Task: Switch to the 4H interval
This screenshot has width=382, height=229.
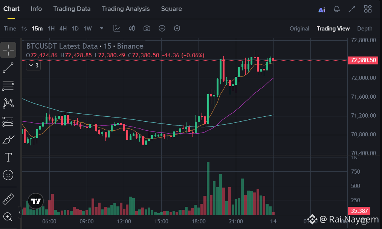Action: tap(63, 29)
